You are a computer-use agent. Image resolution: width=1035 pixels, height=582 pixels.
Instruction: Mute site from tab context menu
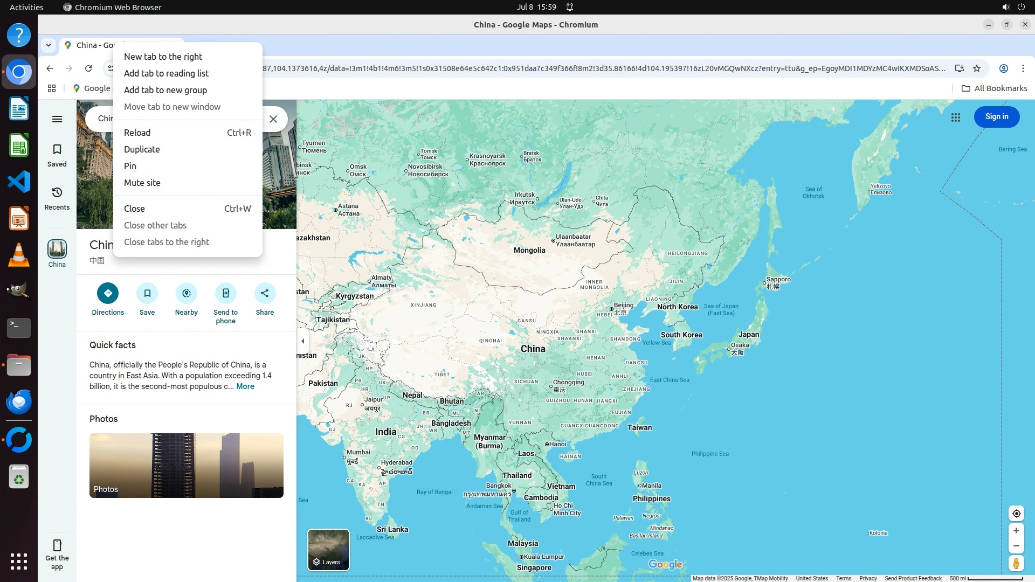click(x=142, y=183)
